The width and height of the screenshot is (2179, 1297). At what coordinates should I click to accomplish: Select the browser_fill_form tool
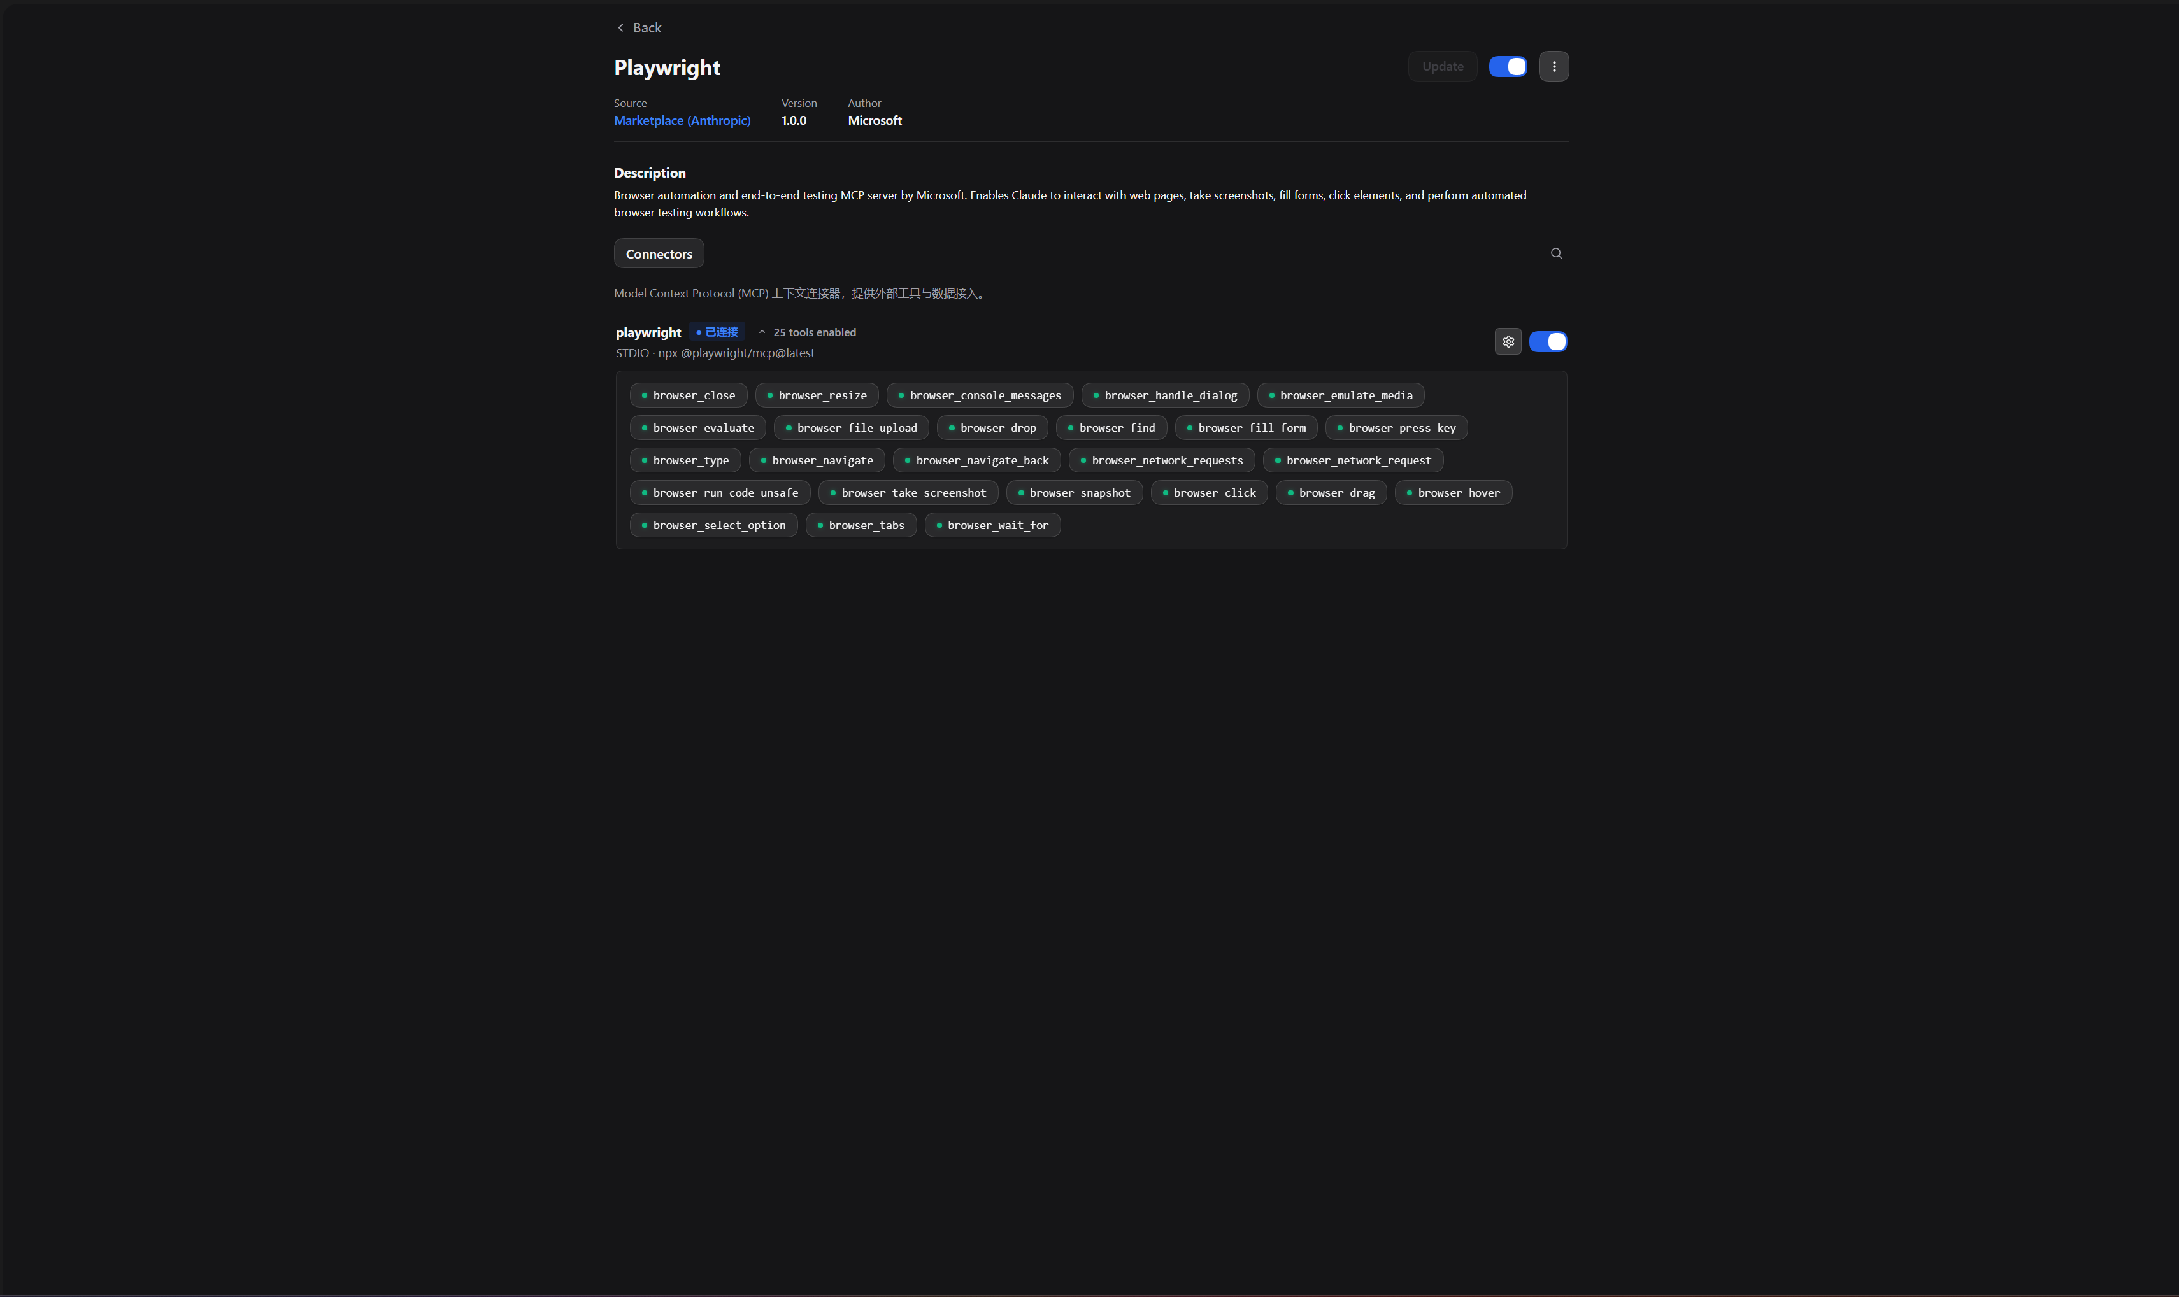tap(1245, 427)
